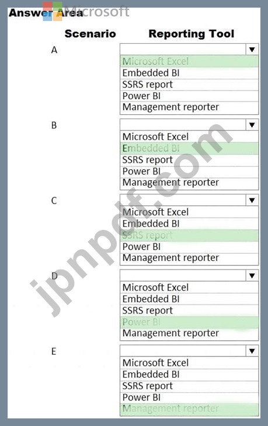
Task: Choose Microsoft Excel for Scenario C
Action: [x=189, y=212]
